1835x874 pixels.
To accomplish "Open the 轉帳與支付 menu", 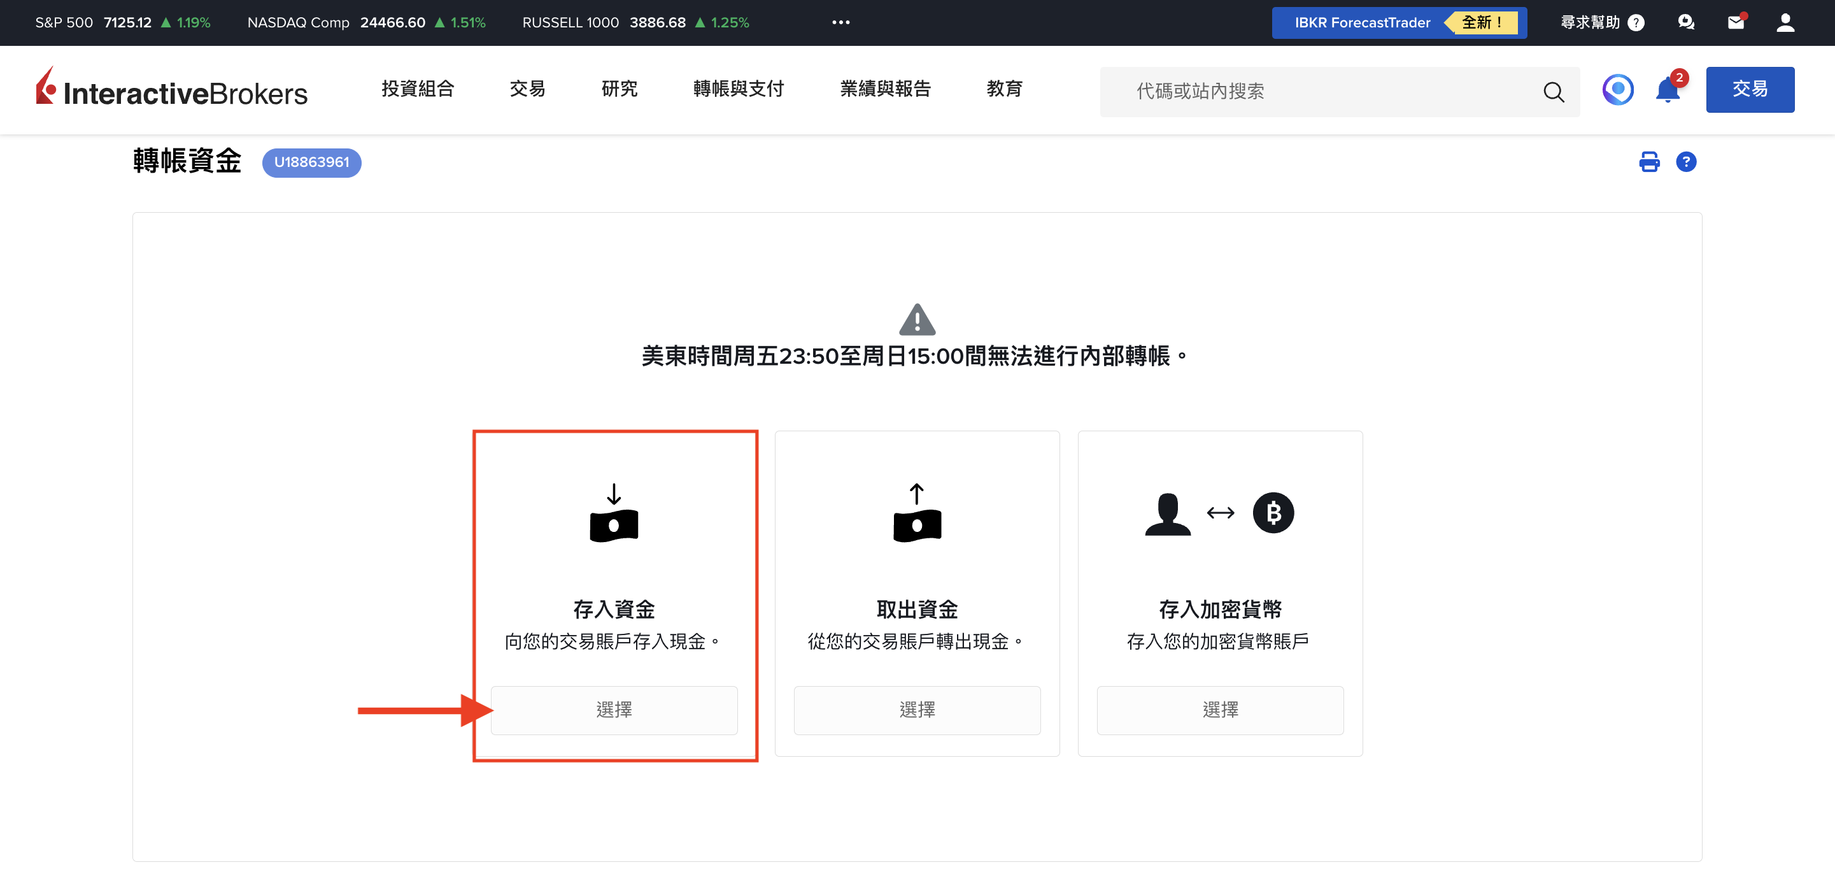I will (738, 89).
